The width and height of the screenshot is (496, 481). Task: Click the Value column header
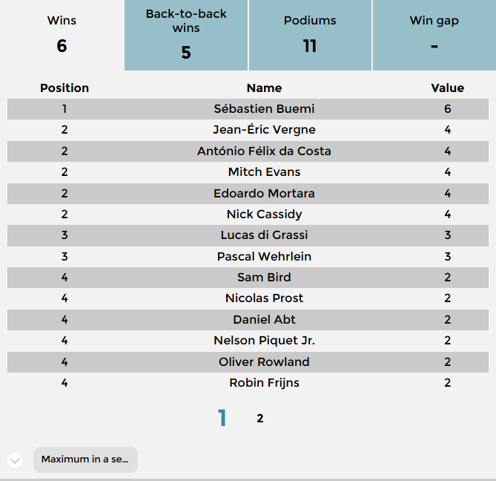(447, 88)
